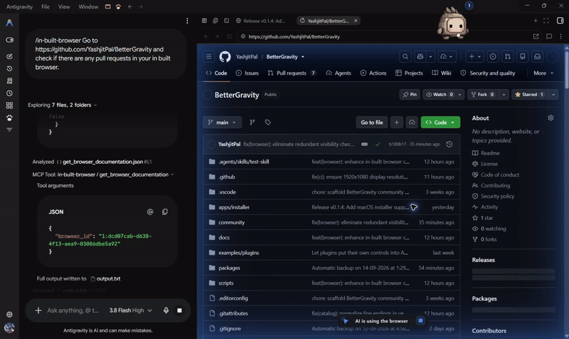
Task: Start voice input with microphone icon
Action: (166, 311)
